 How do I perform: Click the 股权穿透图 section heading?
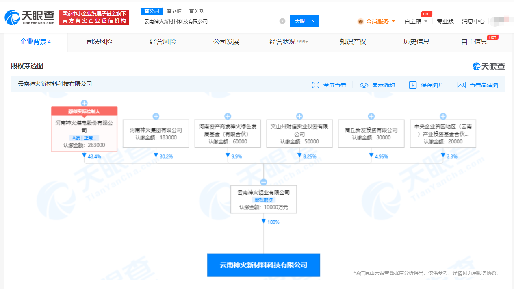pos(27,66)
